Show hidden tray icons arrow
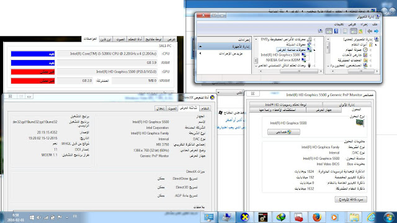This screenshot has height=223, width=397. [x=67, y=217]
